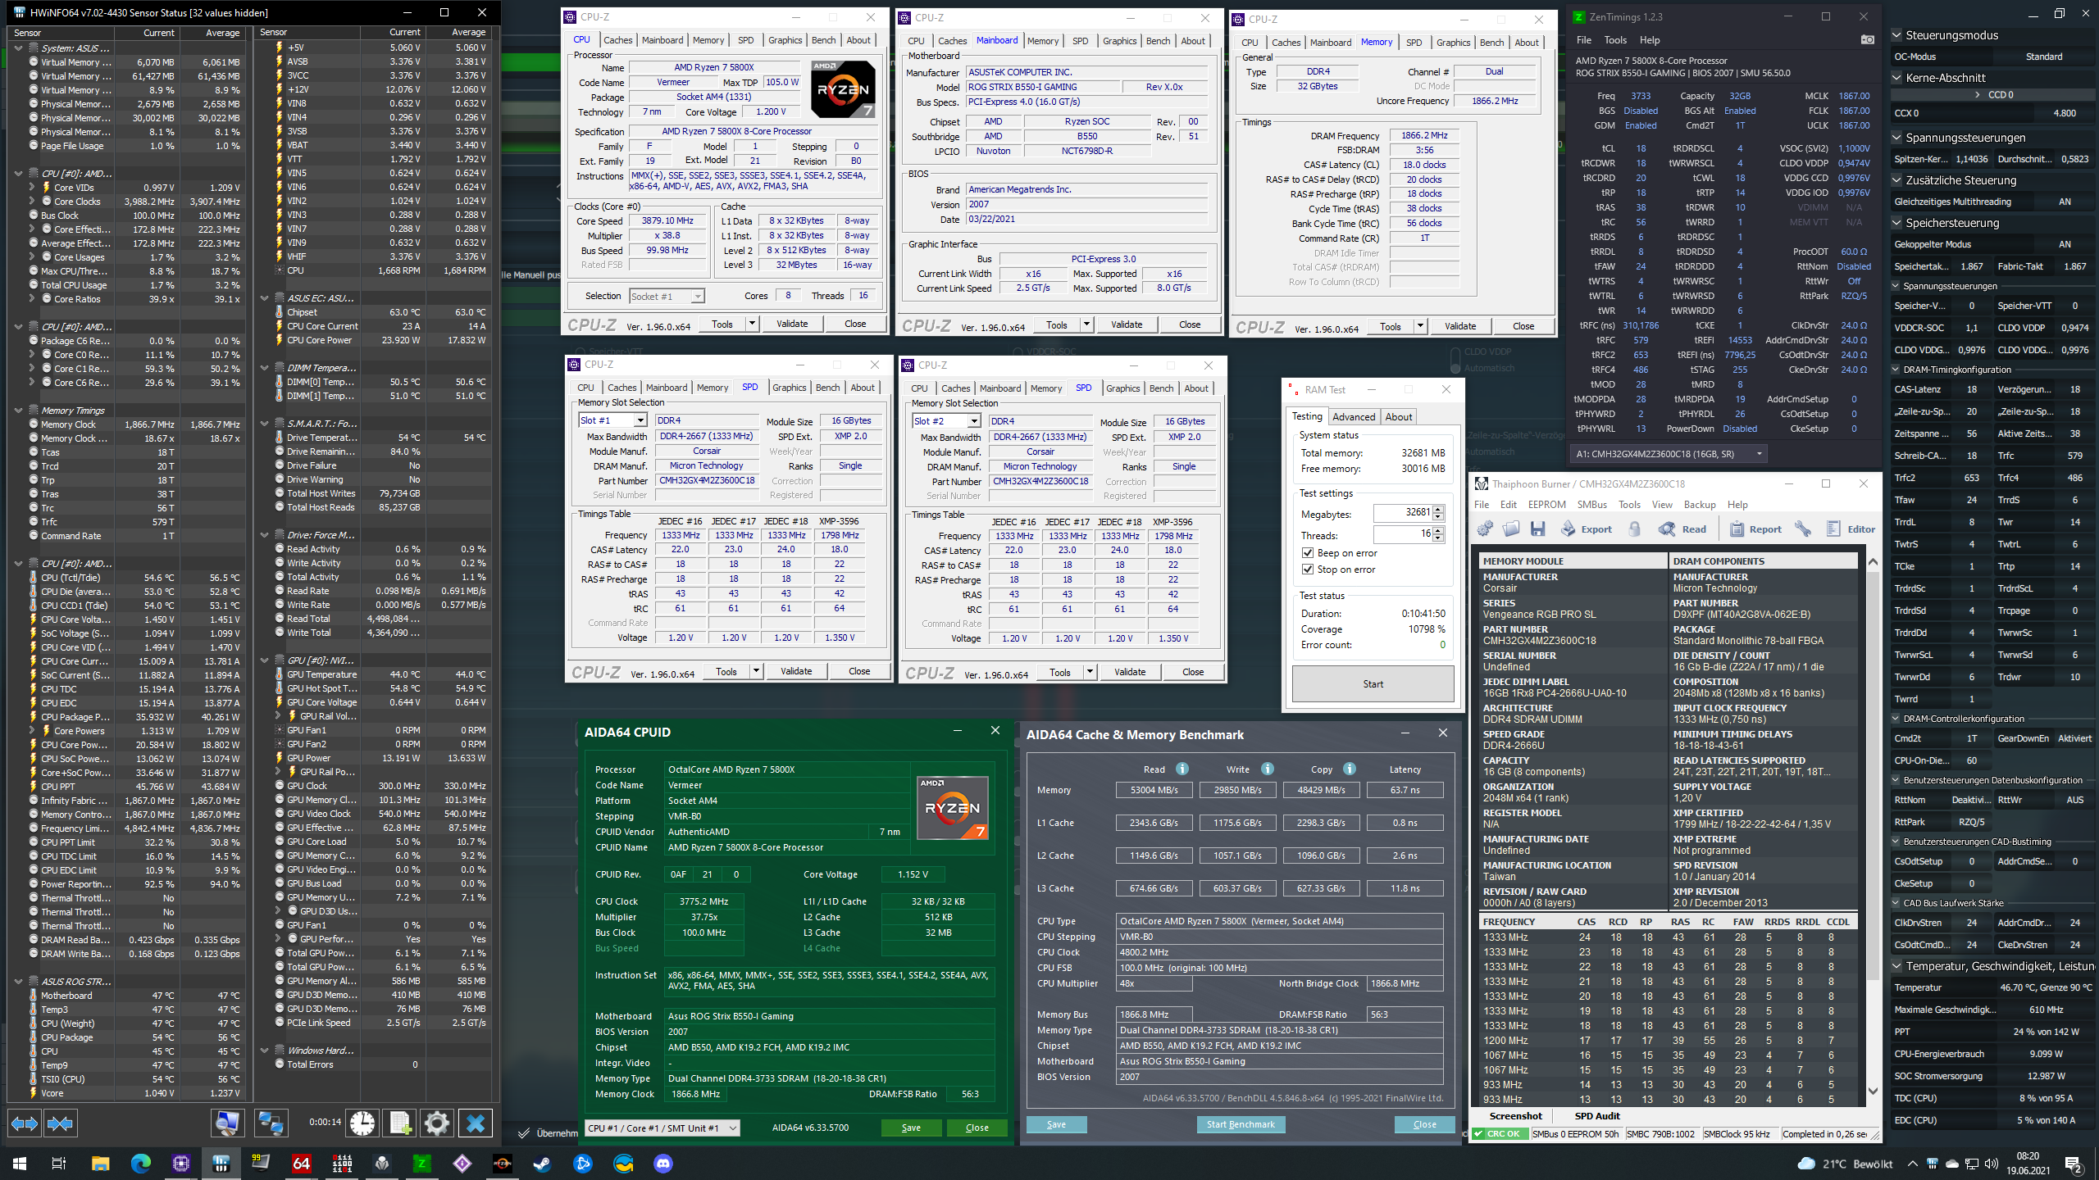
Task: Click Thaiphoon Burner floppy save icon
Action: point(1538,529)
